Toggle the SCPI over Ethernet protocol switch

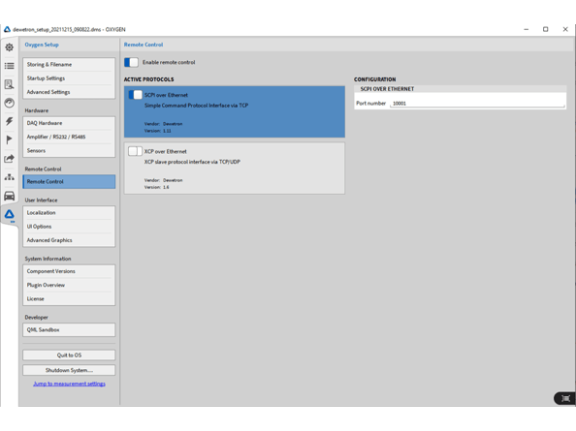(x=135, y=95)
